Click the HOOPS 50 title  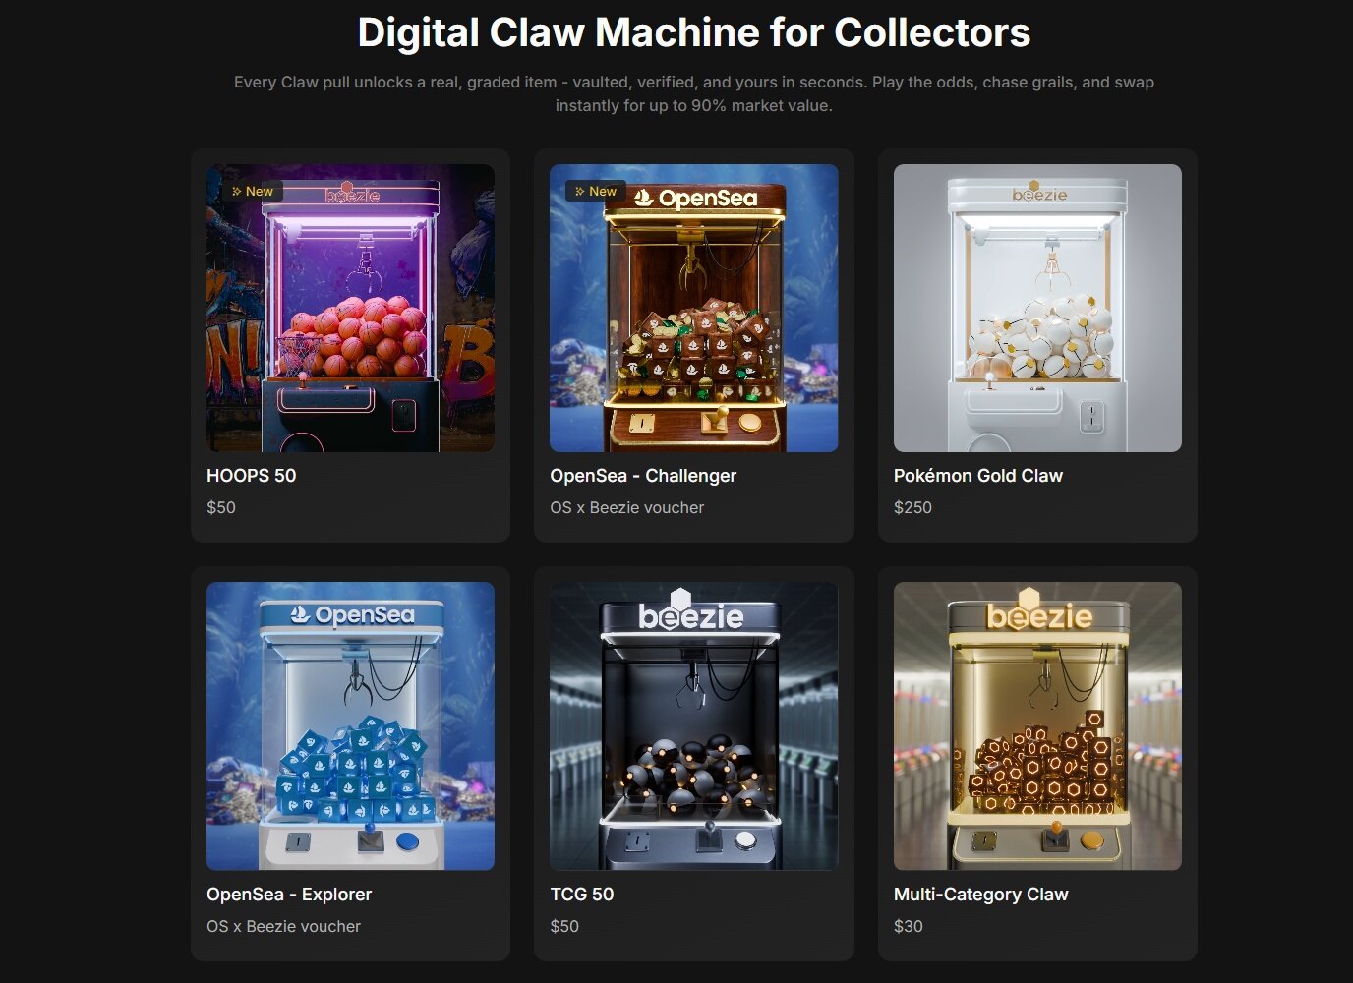251,476
